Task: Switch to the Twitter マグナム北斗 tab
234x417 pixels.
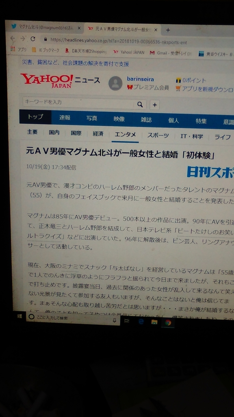Action: click(x=45, y=28)
